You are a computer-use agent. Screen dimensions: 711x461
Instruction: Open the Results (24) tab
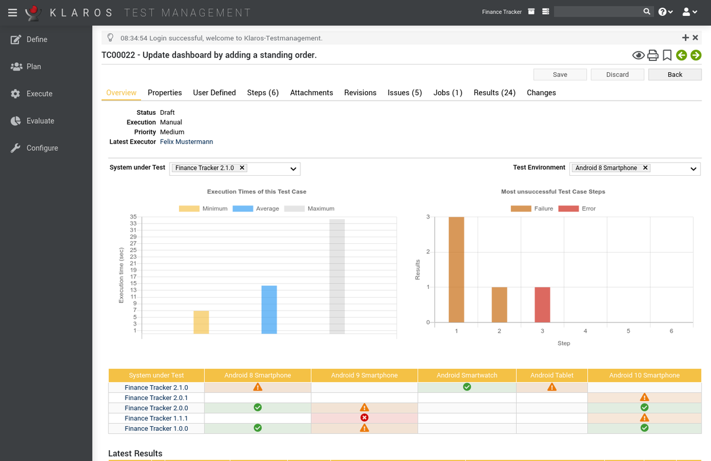495,93
